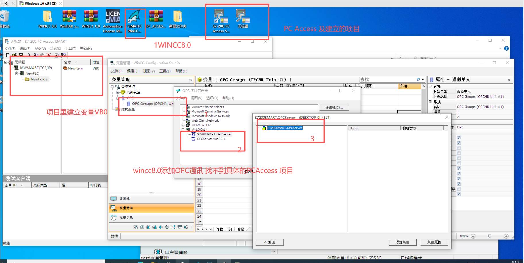Toggle the topmost checkbox in the properties panel
Viewport: 524px width, 263px height.
tap(459, 138)
